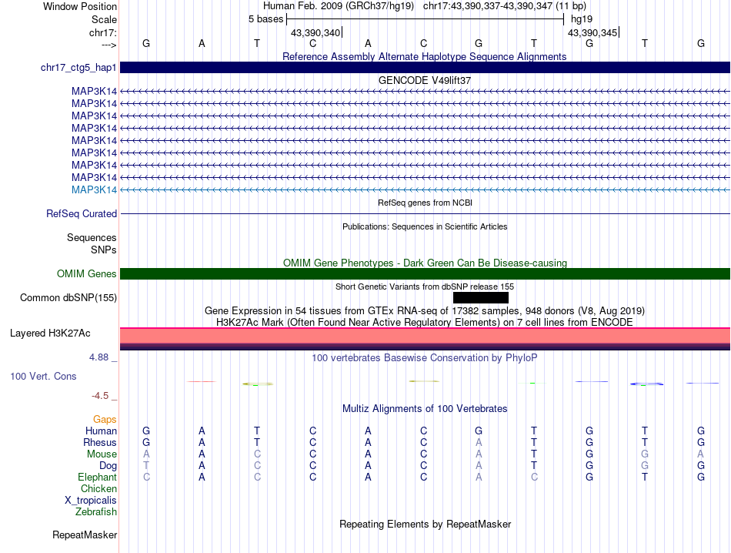This screenshot has height=553, width=731.
Task: Select the X_tropicalis alignment row label
Action: click(x=91, y=501)
